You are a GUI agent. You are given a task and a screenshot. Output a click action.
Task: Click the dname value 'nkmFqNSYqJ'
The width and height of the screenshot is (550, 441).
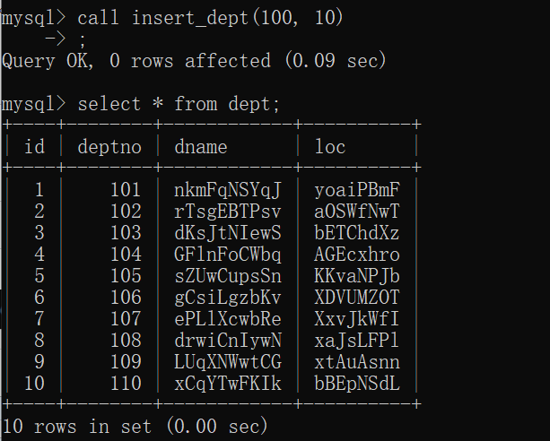(x=228, y=190)
